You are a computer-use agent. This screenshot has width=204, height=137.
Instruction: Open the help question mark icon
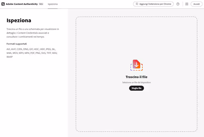coord(178,4)
